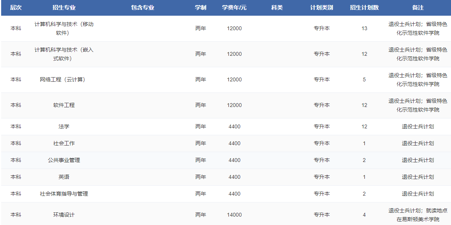Viewport: 451px width, 225px height.
Task: Click the 环境设计 major cell
Action: tap(64, 215)
